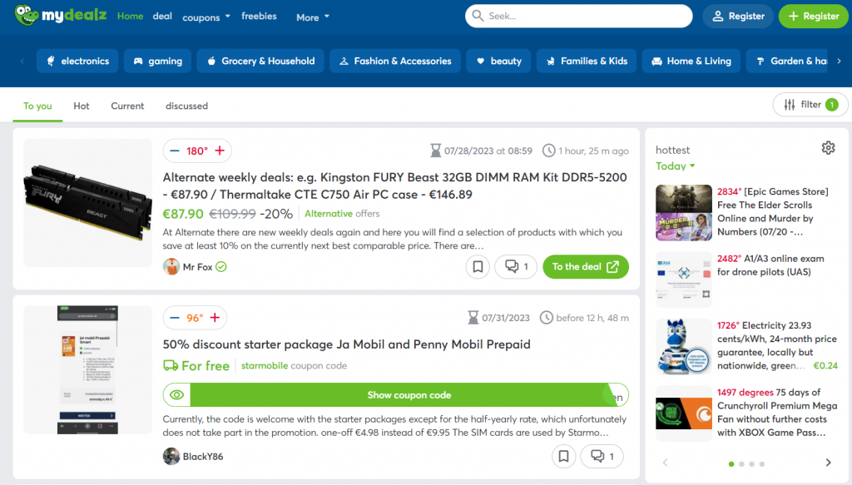Click the grey Register button
The image size is (852, 485).
[738, 17]
